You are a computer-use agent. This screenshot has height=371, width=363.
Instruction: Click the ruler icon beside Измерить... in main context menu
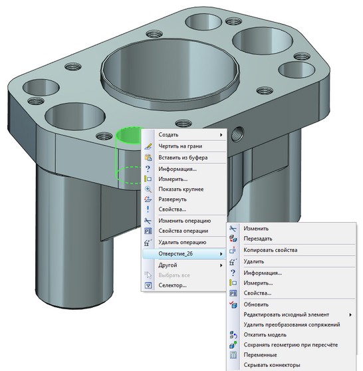click(148, 179)
